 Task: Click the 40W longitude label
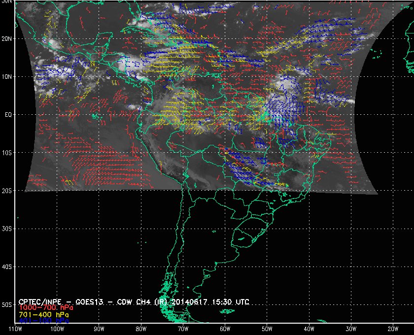pyautogui.click(x=309, y=329)
